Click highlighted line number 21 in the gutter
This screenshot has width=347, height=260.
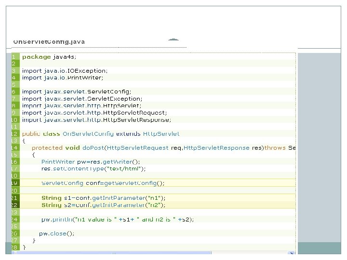point(14,197)
